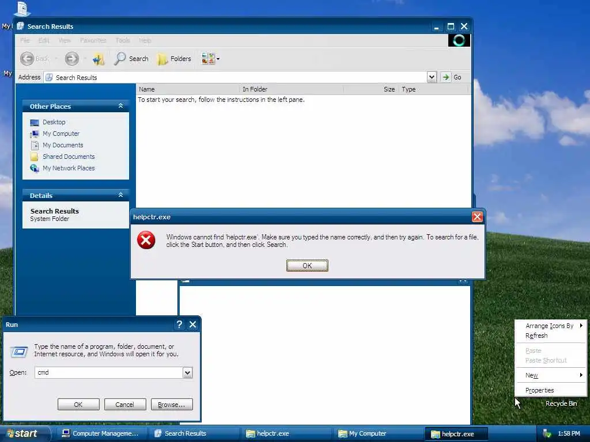This screenshot has height=442, width=590.
Task: Click the question mark help button in Run
Action: (179, 325)
